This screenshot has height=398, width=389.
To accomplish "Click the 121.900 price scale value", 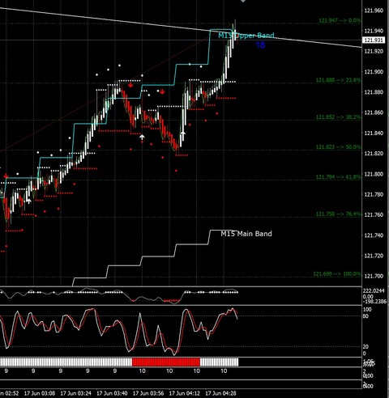I will click(x=374, y=72).
